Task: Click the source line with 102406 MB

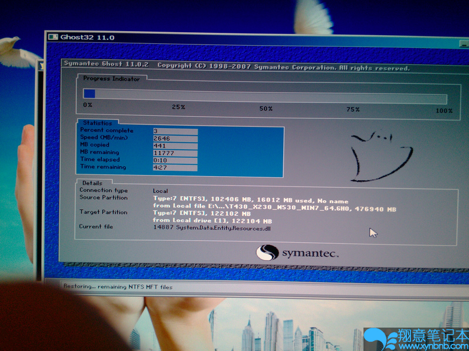Action: pyautogui.click(x=251, y=199)
